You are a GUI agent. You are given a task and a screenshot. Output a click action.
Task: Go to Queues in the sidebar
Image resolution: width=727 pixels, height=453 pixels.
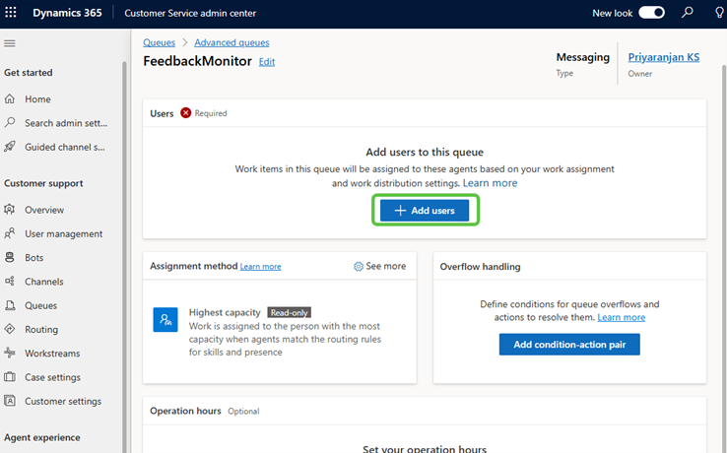click(x=40, y=305)
